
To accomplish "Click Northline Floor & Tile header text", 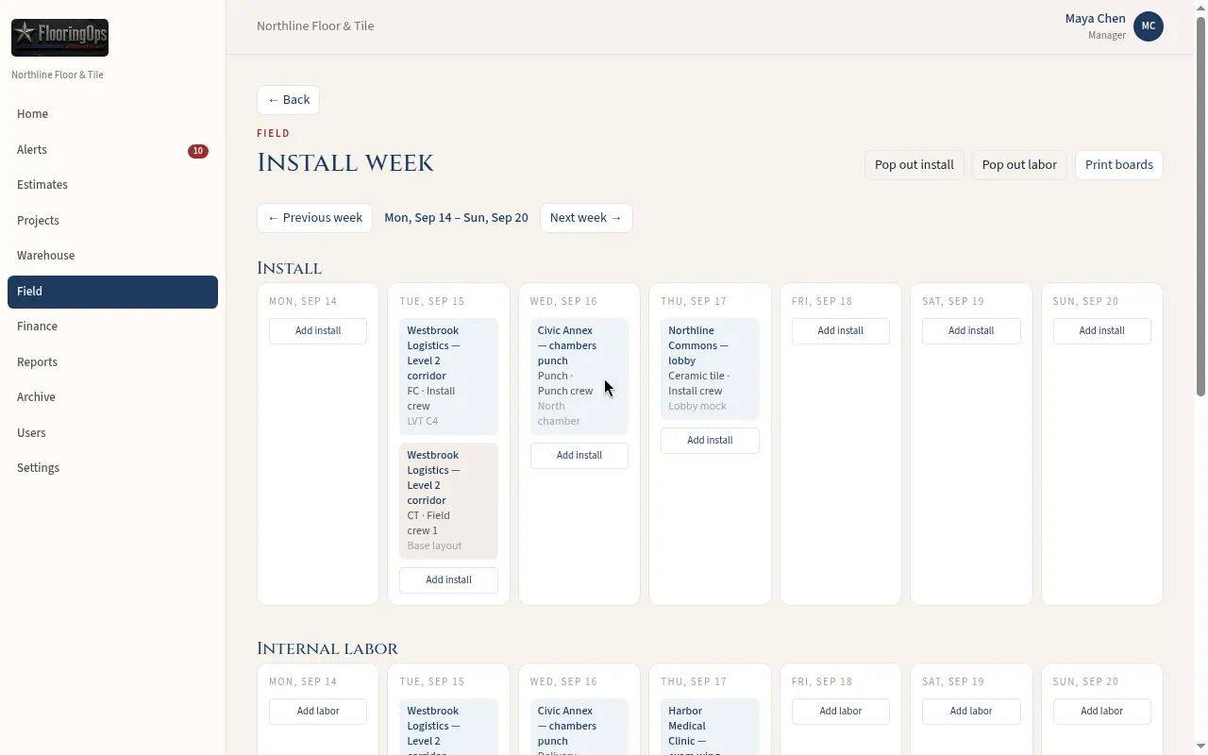I will pyautogui.click(x=315, y=26).
